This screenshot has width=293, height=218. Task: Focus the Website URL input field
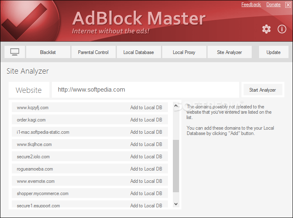tap(145, 90)
